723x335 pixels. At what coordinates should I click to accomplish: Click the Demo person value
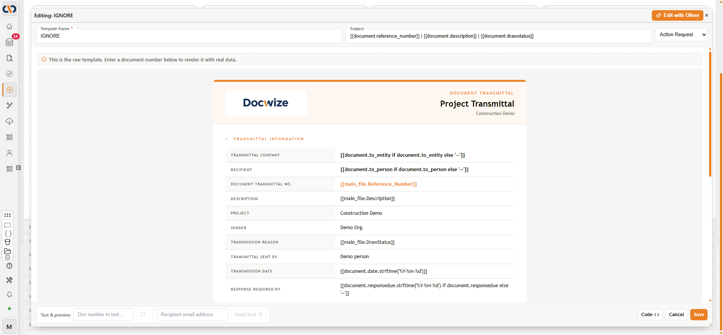355,257
